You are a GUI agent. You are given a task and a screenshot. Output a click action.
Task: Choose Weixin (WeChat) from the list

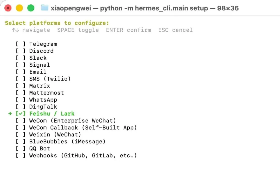(x=55, y=135)
